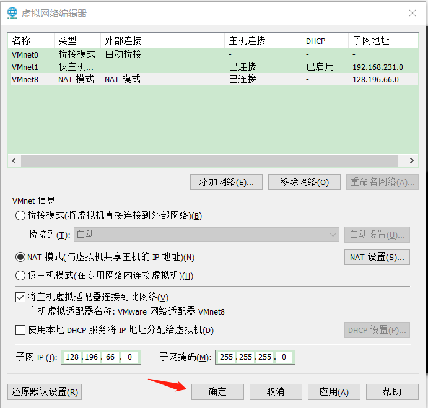
Task: Select the VMnet1 host-only network row
Action: pos(25,67)
